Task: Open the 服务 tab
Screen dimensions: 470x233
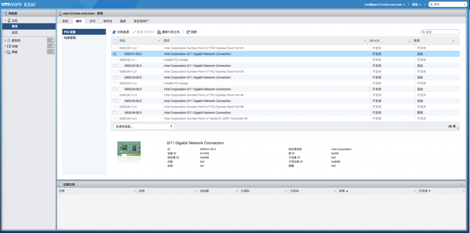Action: pos(123,21)
